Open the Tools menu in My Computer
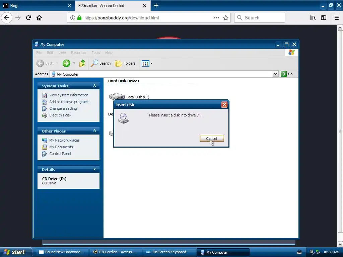 pos(95,53)
